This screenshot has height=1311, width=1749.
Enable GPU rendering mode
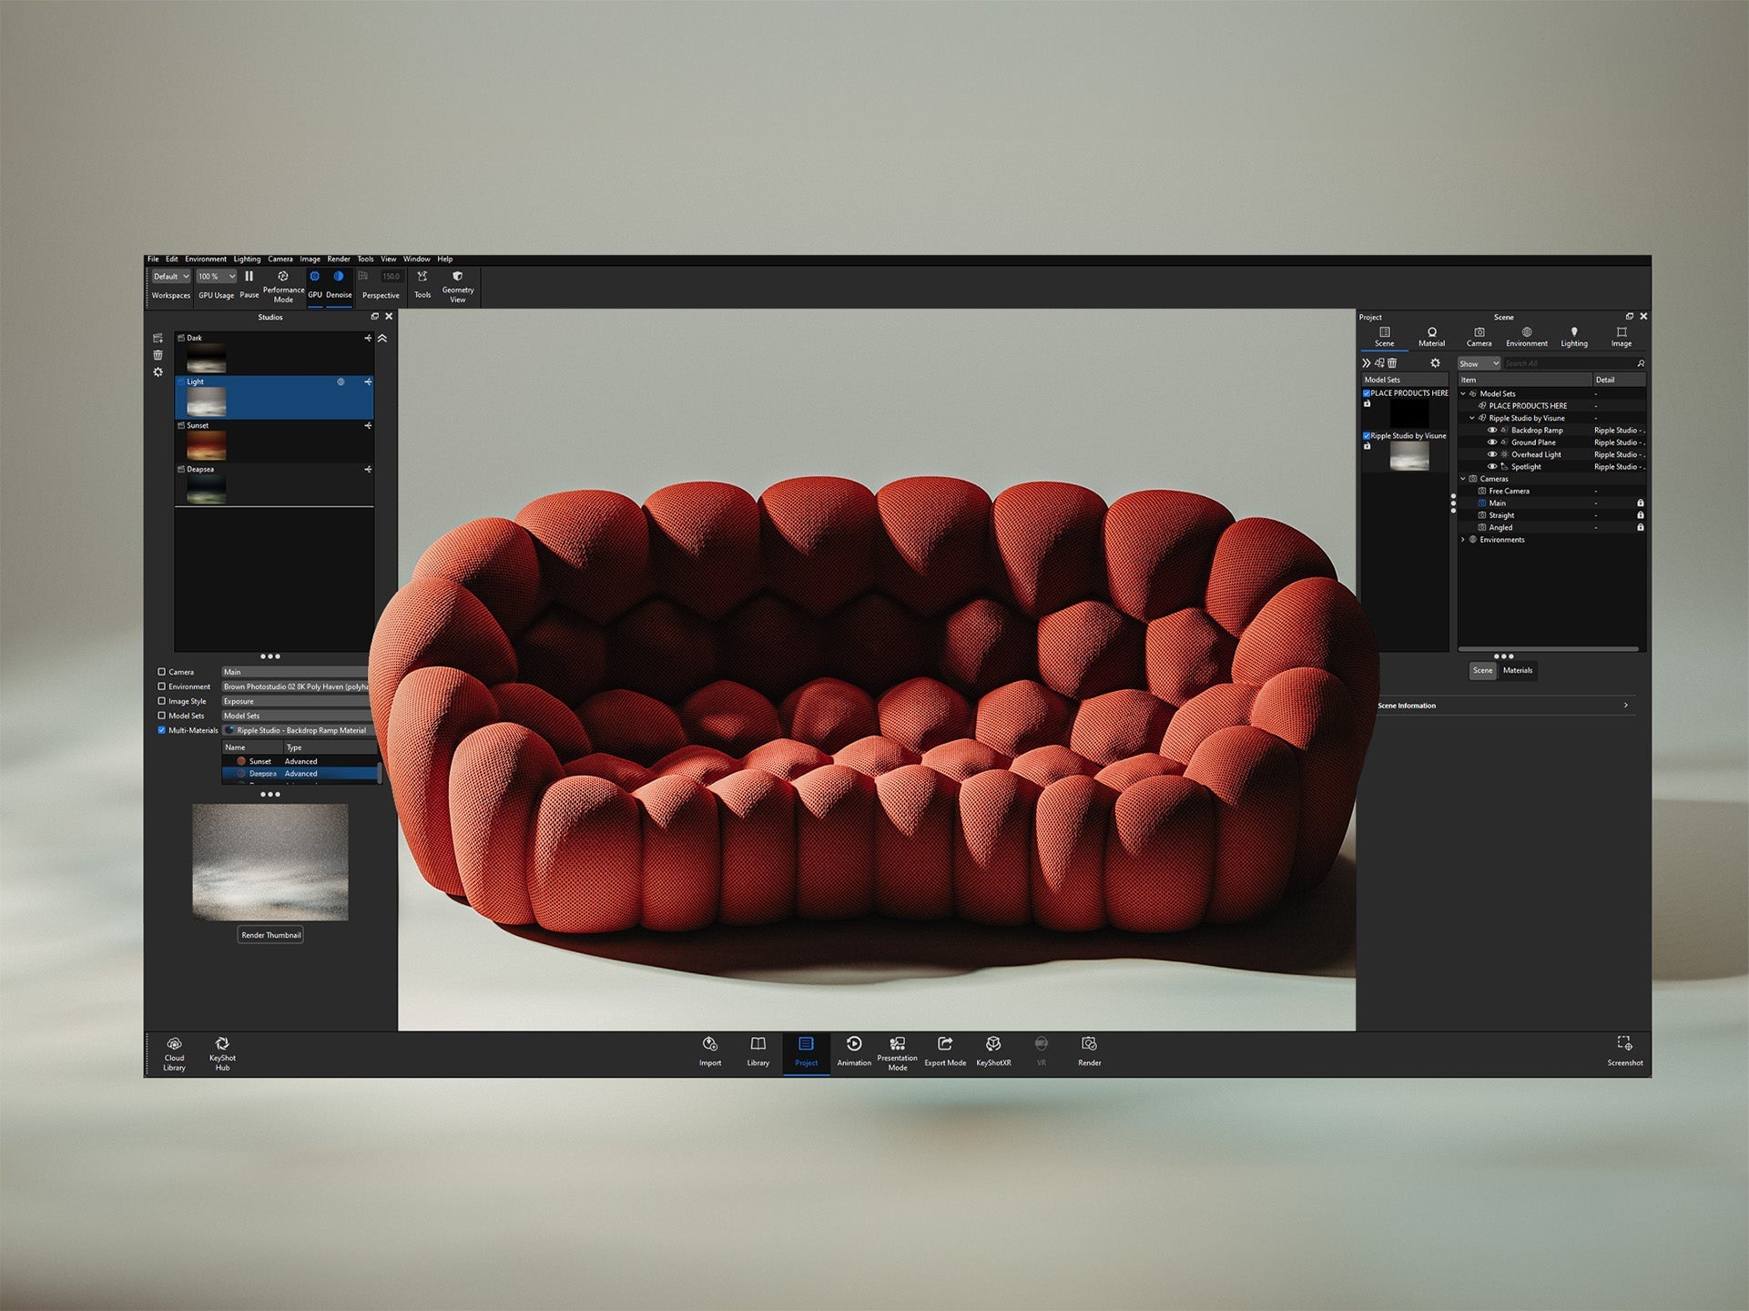click(x=316, y=276)
